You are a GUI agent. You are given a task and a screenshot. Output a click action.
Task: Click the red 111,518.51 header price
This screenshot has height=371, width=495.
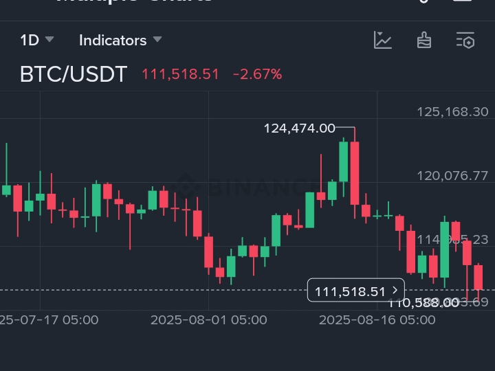(x=180, y=74)
